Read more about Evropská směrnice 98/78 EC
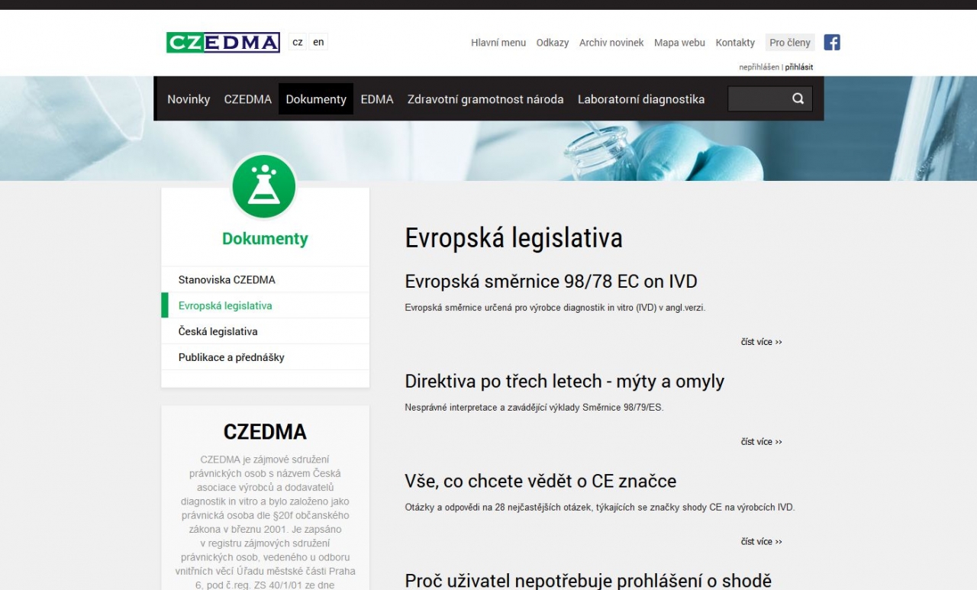Image resolution: width=977 pixels, height=590 pixels. point(761,342)
